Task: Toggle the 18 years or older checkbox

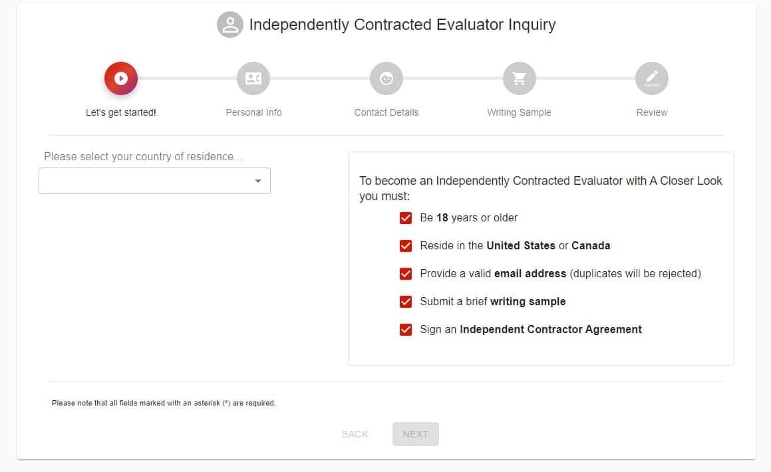Action: (406, 218)
